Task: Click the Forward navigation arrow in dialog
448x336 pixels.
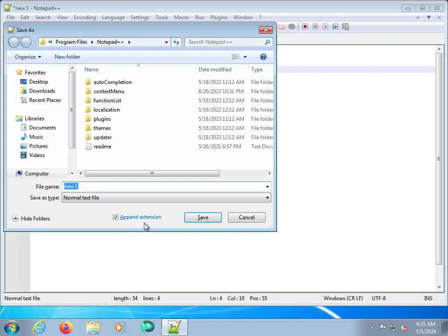Action: 26,42
